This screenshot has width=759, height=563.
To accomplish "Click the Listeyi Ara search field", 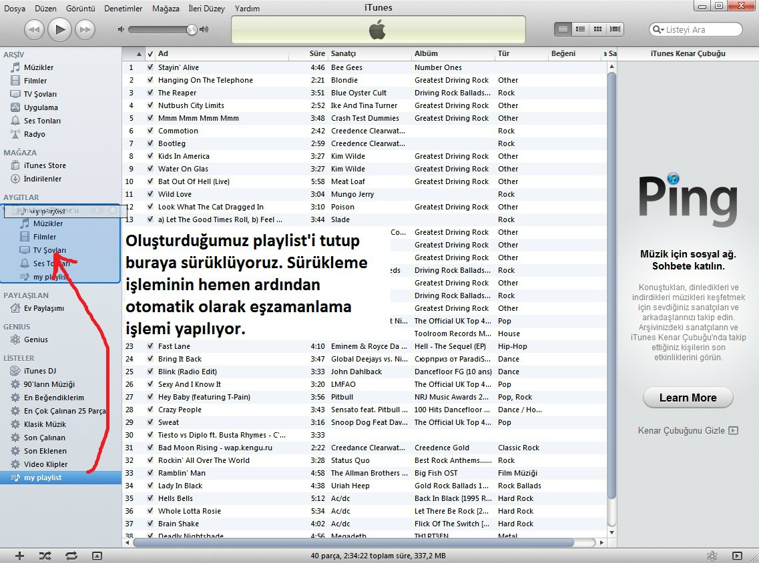I will point(696,29).
